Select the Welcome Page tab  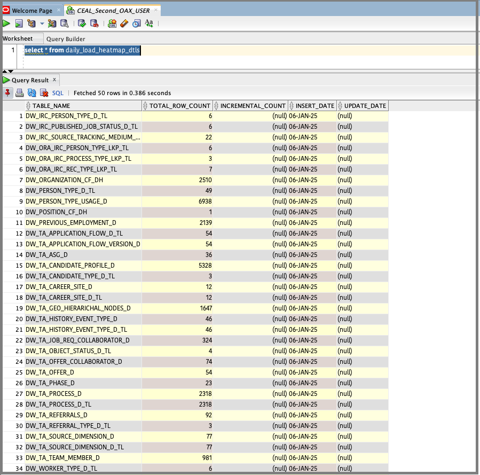[32, 11]
